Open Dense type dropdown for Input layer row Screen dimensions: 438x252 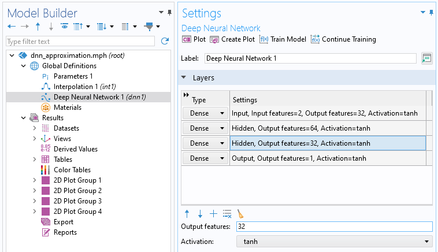[205, 113]
